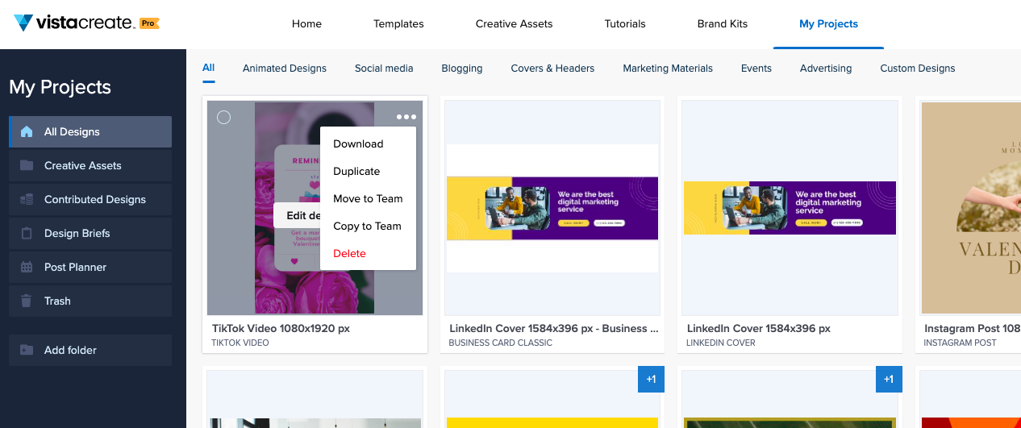Click the INSTAGRAM POST category label
1021x428 pixels.
pyautogui.click(x=961, y=343)
